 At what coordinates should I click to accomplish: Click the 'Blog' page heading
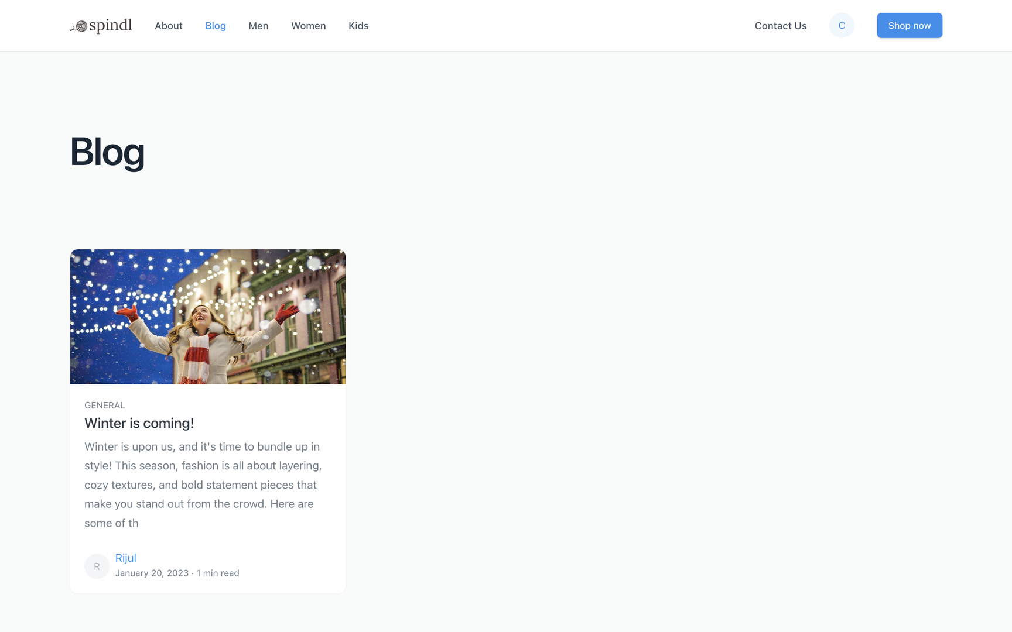pos(108,152)
